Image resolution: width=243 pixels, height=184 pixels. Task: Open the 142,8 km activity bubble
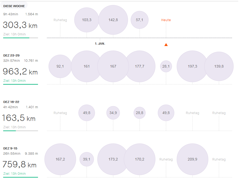[113, 20]
